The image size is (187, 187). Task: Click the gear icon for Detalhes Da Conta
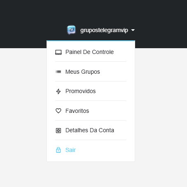[x=58, y=131]
